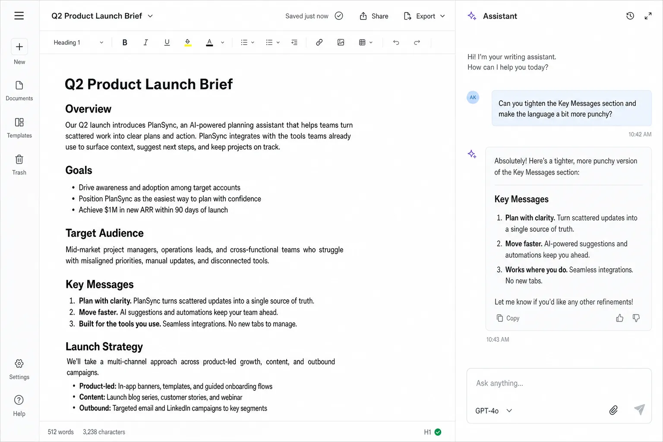Create a new document with plus button
Image resolution: width=663 pixels, height=442 pixels.
tap(19, 47)
